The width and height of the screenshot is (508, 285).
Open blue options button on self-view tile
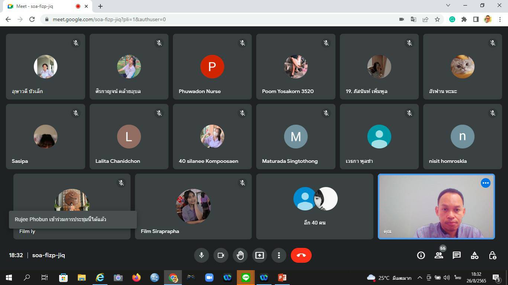(x=485, y=183)
